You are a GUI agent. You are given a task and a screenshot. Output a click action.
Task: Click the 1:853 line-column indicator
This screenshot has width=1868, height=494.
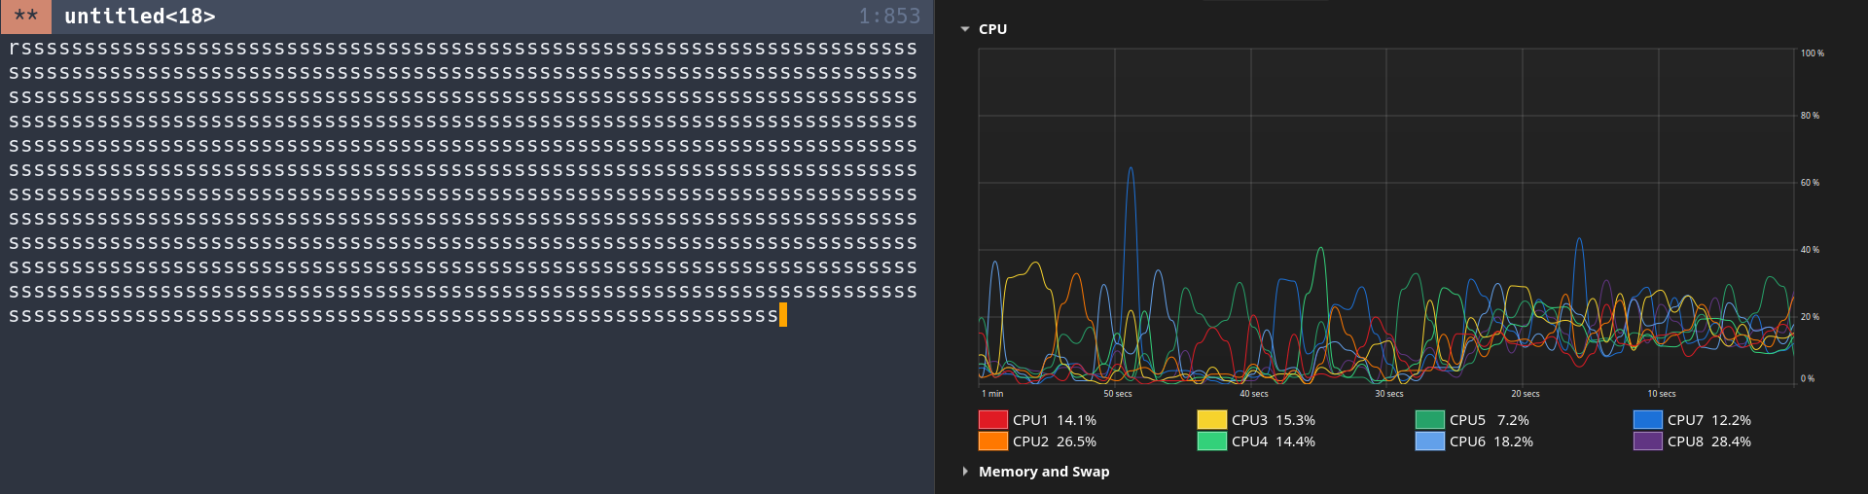coord(888,17)
